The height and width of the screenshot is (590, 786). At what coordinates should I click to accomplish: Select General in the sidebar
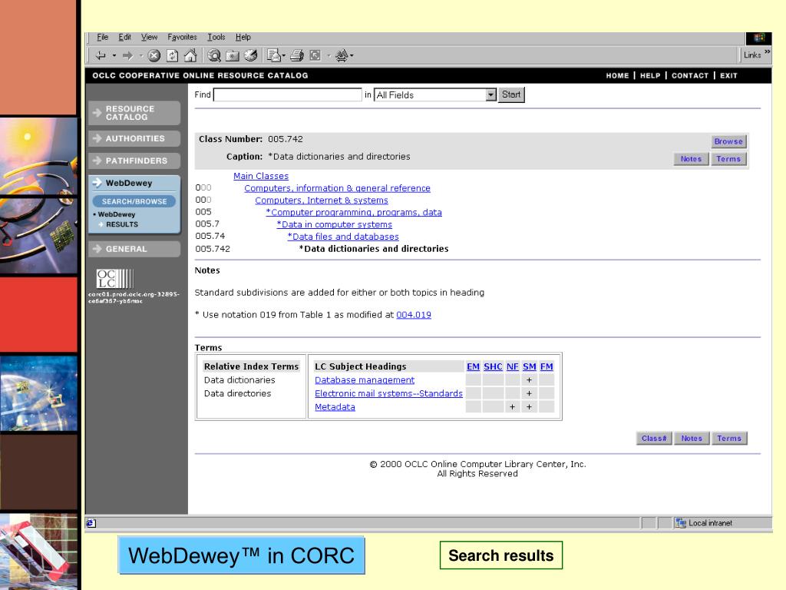[x=134, y=249]
